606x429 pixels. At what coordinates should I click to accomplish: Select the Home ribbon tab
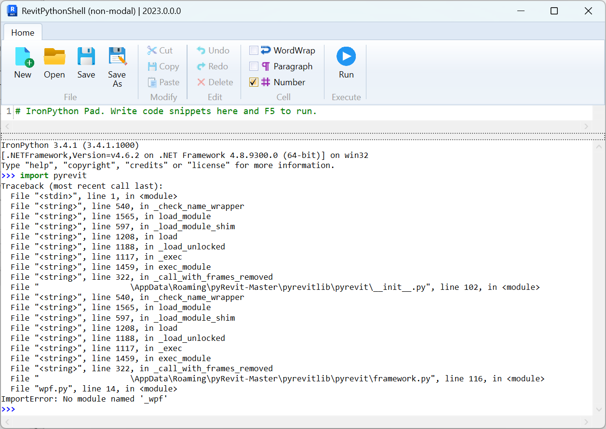coord(23,32)
